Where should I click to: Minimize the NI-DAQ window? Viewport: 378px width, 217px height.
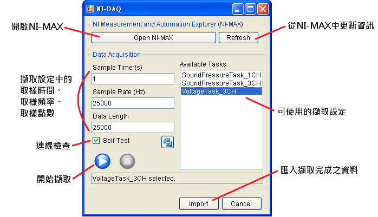[238, 9]
